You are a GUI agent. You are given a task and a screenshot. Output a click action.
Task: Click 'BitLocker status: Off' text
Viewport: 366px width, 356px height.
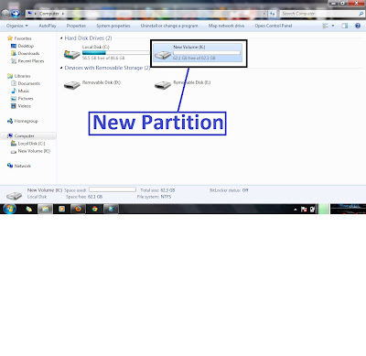229,190
